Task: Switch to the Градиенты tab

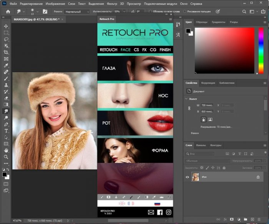Action: (218, 22)
